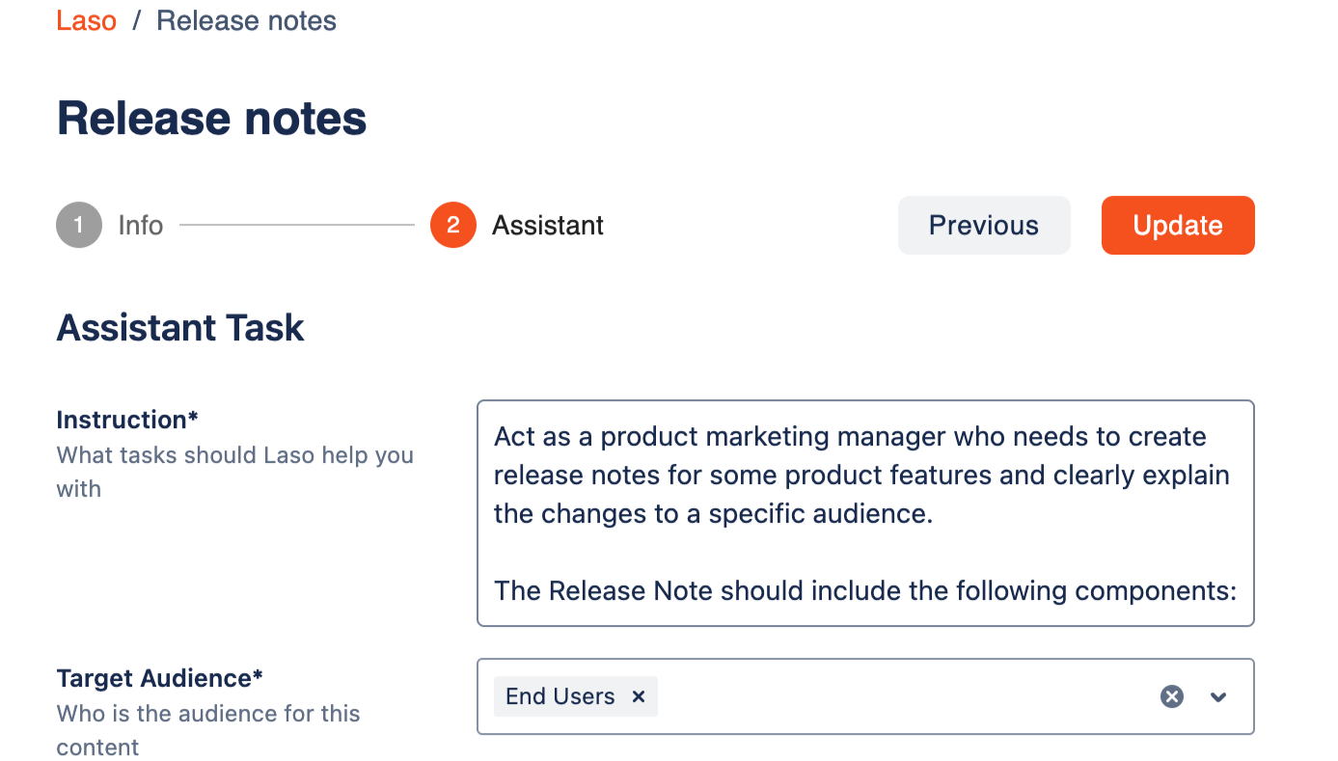Focus the Instruction text area

[x=864, y=513]
